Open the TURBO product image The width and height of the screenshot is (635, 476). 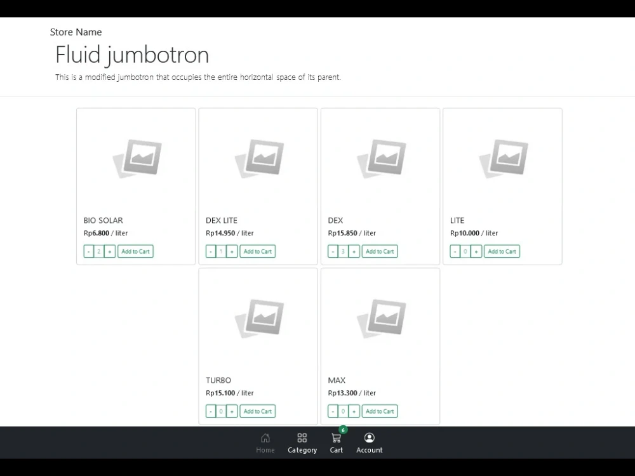click(259, 319)
